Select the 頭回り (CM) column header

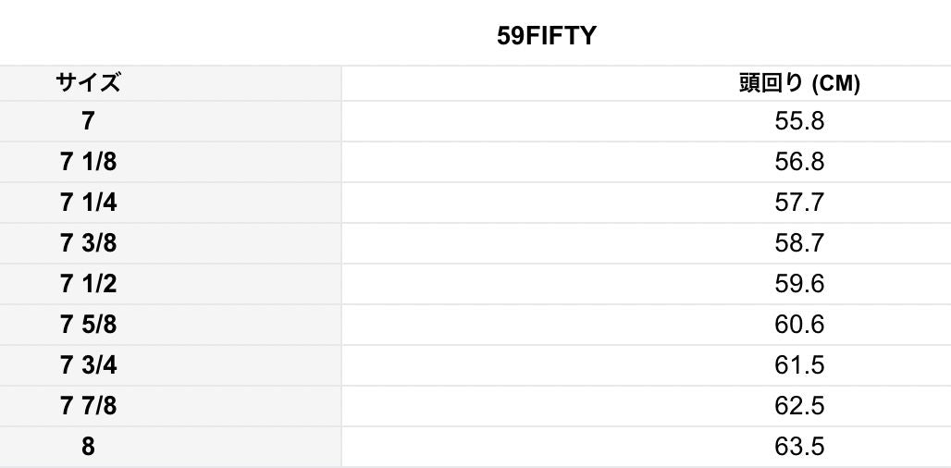click(x=799, y=83)
